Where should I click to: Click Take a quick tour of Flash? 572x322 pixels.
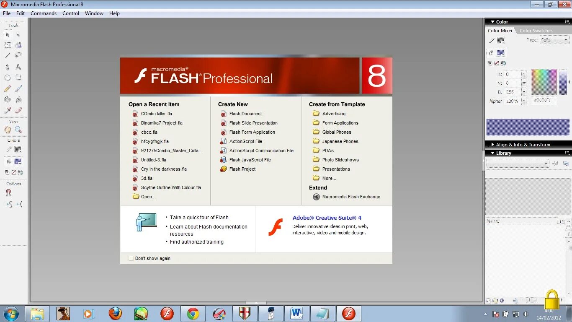pyautogui.click(x=199, y=218)
